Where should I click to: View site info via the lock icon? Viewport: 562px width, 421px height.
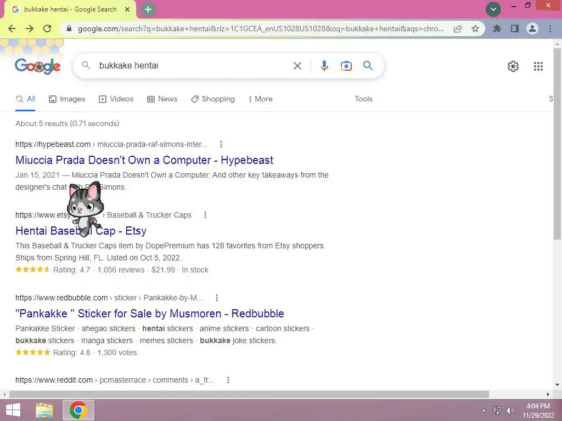click(69, 29)
